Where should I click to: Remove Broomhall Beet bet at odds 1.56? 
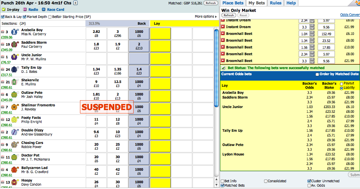click(x=223, y=47)
